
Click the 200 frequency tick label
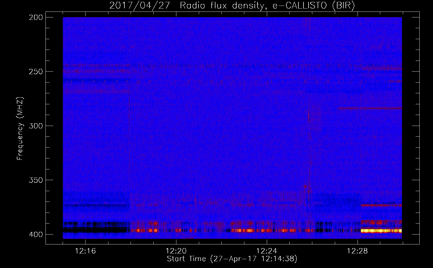[36, 17]
